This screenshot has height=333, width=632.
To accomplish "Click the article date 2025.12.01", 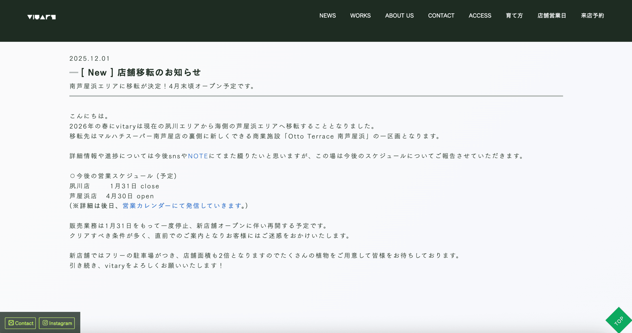I will tap(89, 59).
